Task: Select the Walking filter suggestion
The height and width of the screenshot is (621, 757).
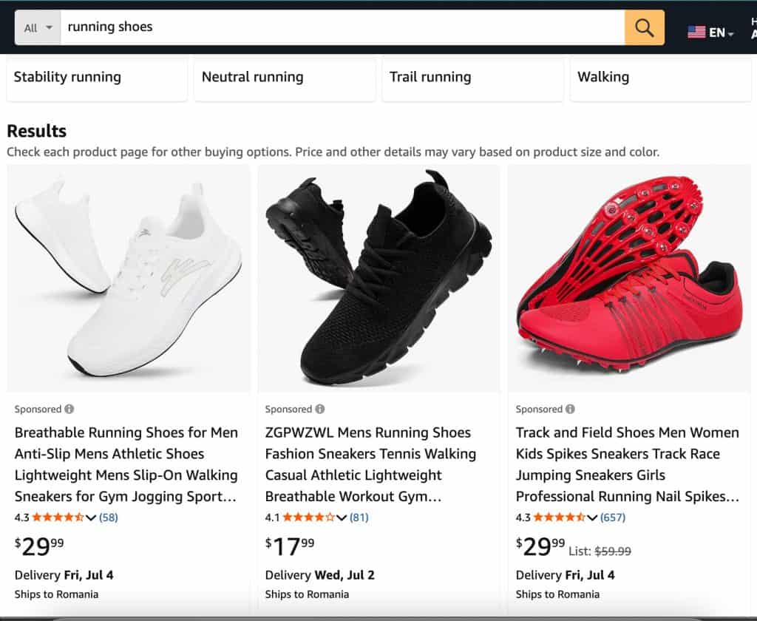Action: coord(661,77)
